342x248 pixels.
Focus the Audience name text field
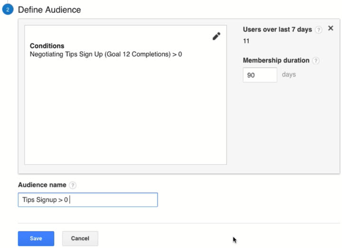[114, 200]
